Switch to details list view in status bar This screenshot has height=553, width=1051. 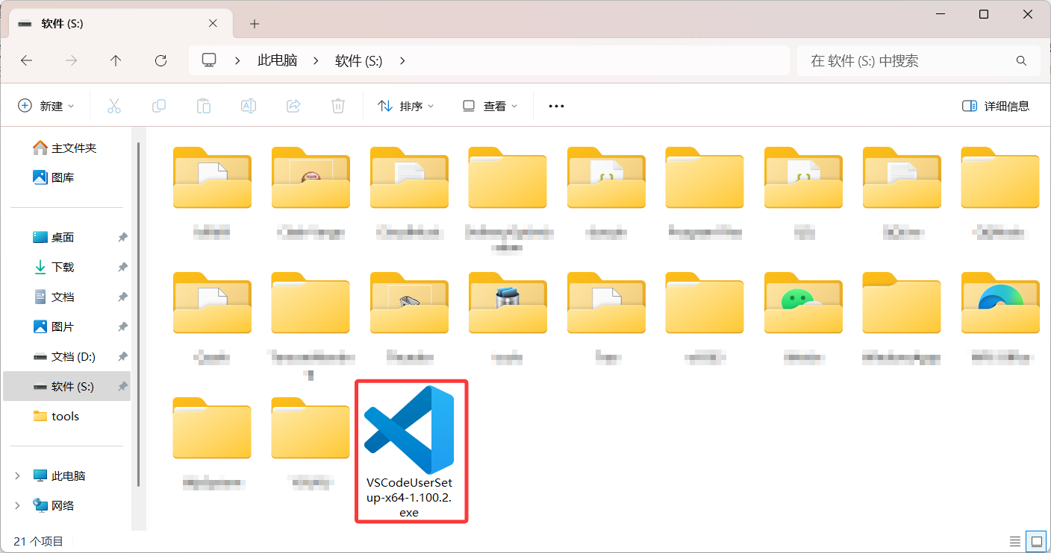[1015, 541]
